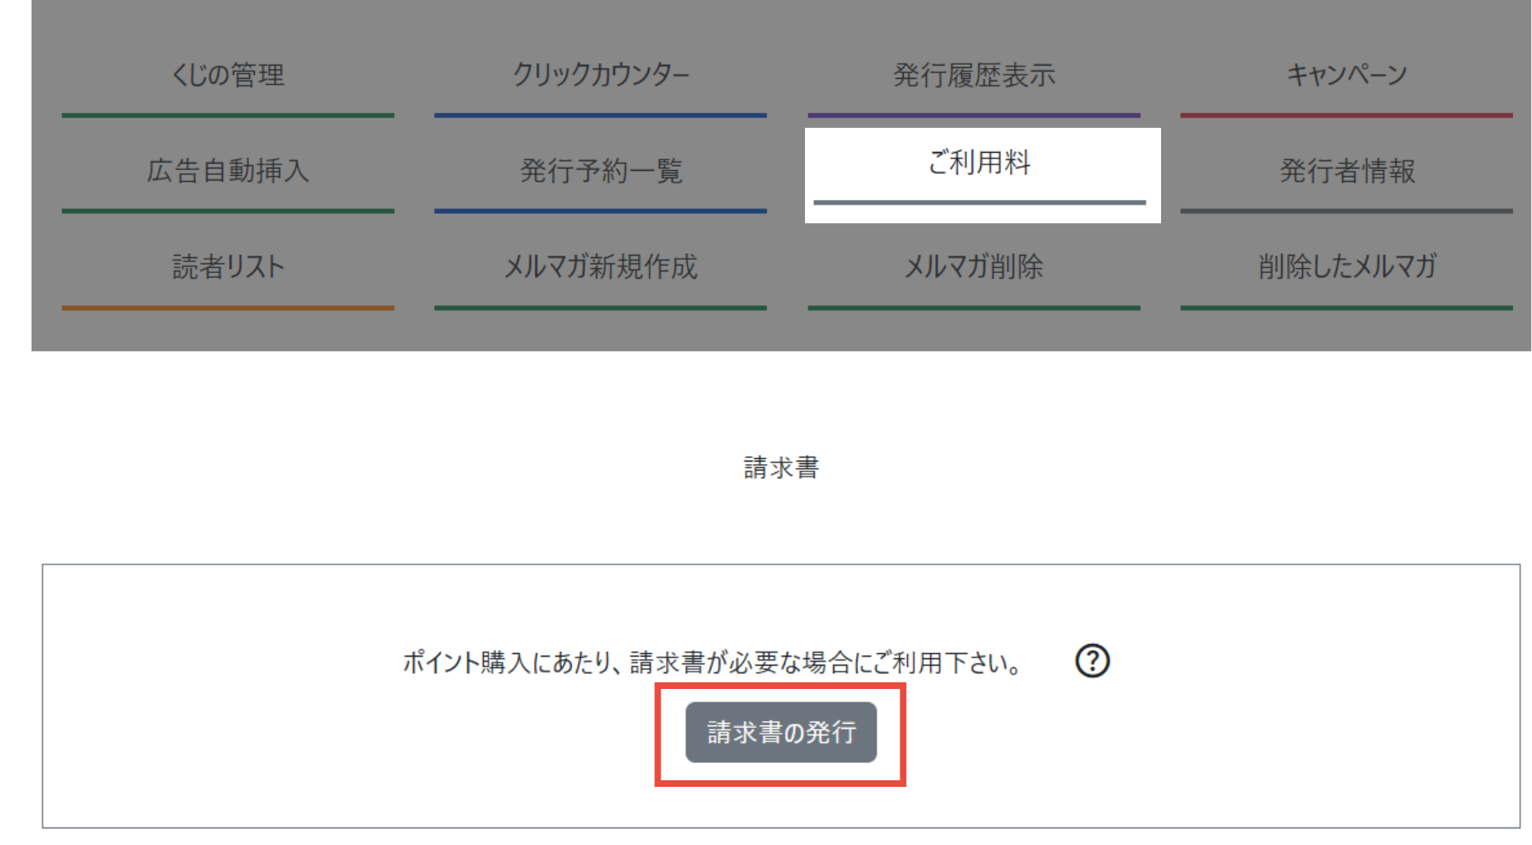The height and width of the screenshot is (845, 1532).
Task: Click the blue underline below クリックカウンター
Action: click(601, 115)
